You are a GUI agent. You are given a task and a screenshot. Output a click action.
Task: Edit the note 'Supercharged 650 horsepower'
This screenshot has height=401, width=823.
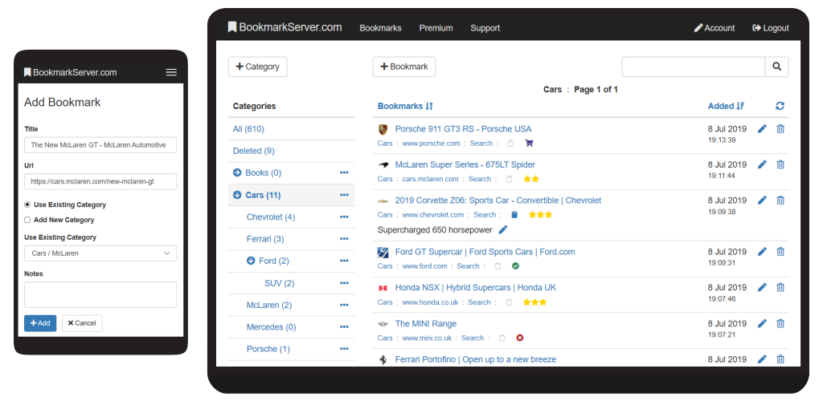point(503,230)
